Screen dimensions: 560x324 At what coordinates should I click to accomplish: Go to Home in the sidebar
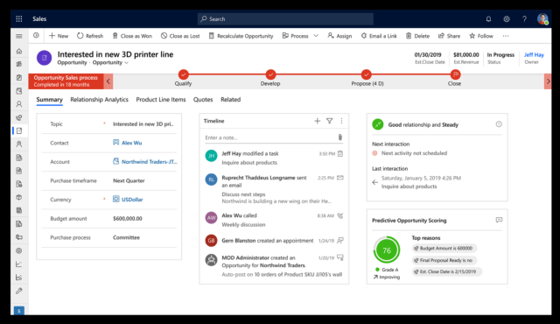tap(19, 51)
